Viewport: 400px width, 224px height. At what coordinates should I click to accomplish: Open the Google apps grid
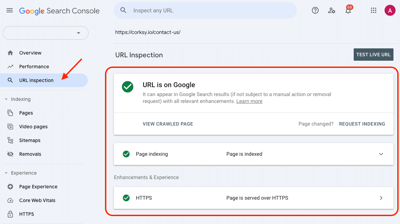[x=374, y=11]
